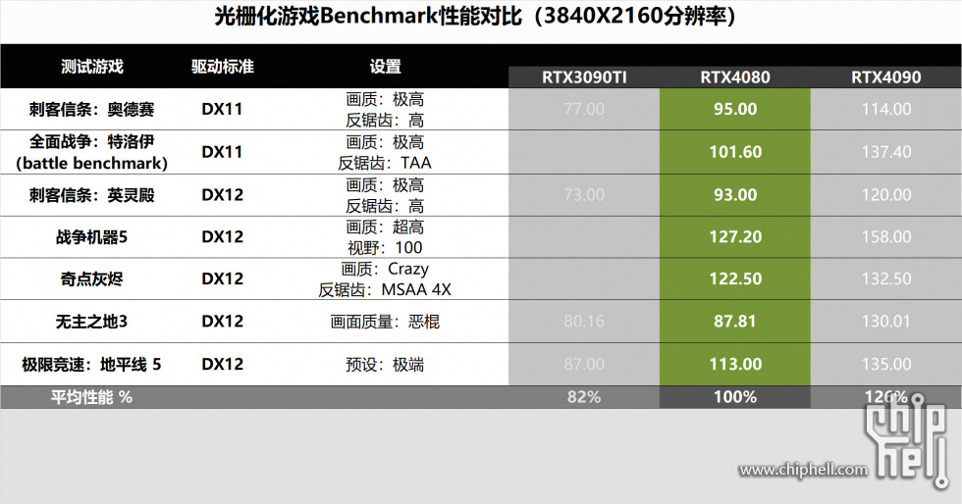The image size is (962, 504).
Task: Click the RTX3090TI column header
Action: point(584,77)
